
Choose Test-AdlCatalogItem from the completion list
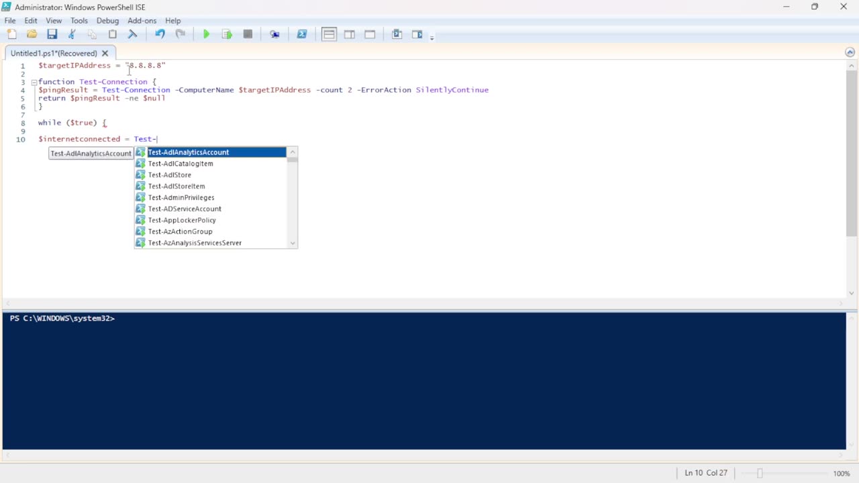click(211, 164)
